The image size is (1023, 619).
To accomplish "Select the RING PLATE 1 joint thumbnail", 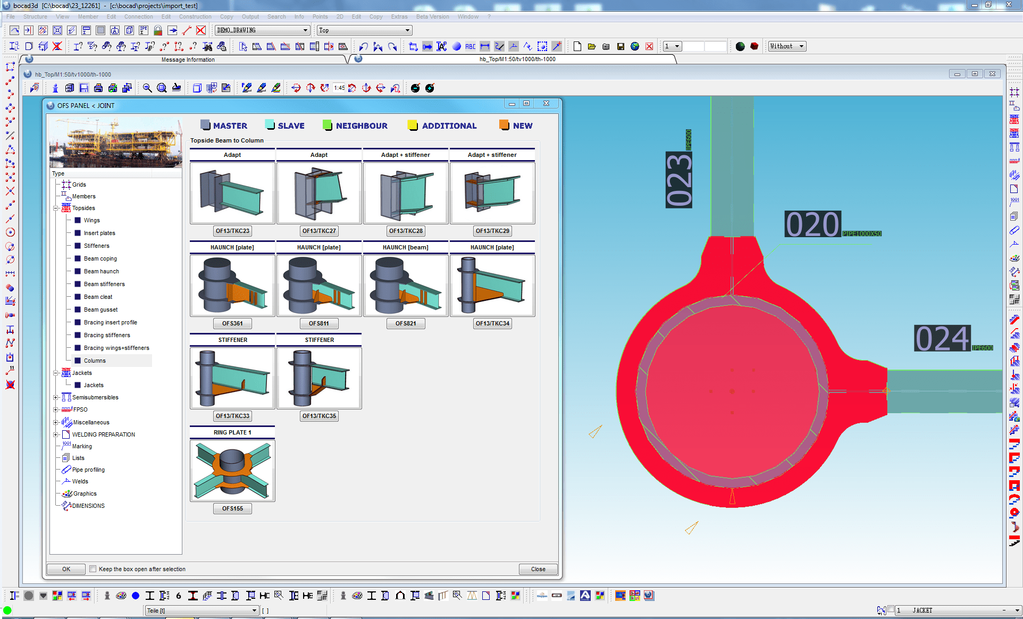I will (232, 471).
